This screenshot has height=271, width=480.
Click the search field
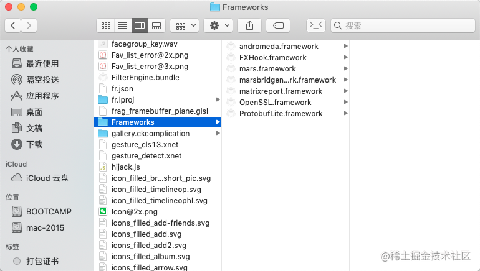(x=403, y=25)
